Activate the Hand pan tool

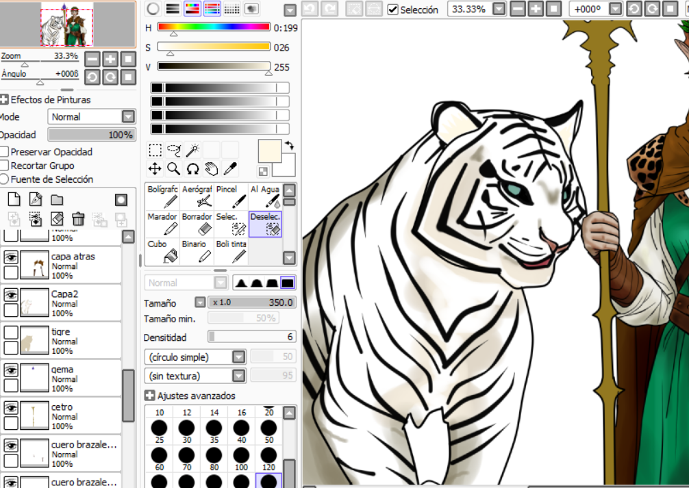point(212,168)
